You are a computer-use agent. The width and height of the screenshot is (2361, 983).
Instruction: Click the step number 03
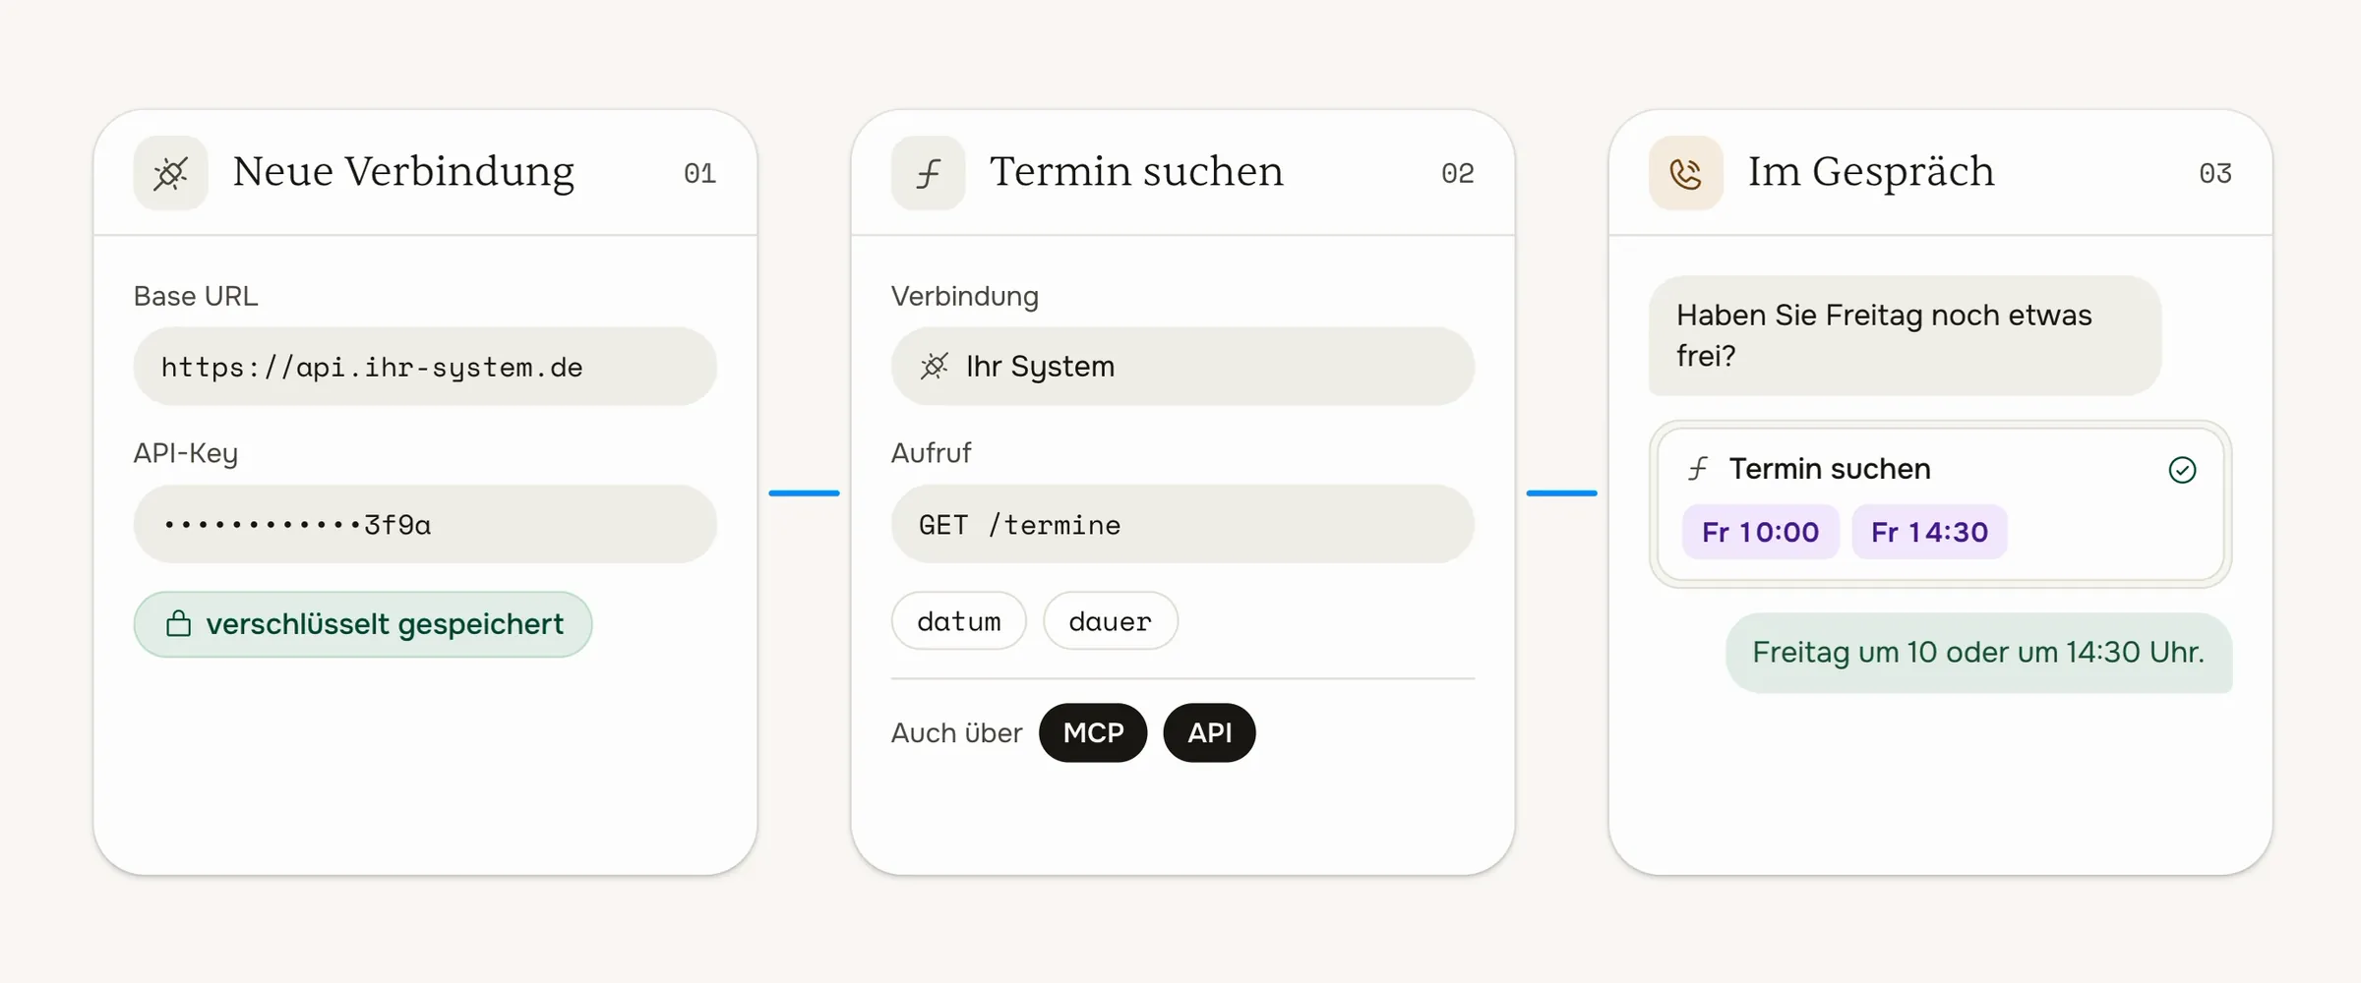coord(2214,174)
